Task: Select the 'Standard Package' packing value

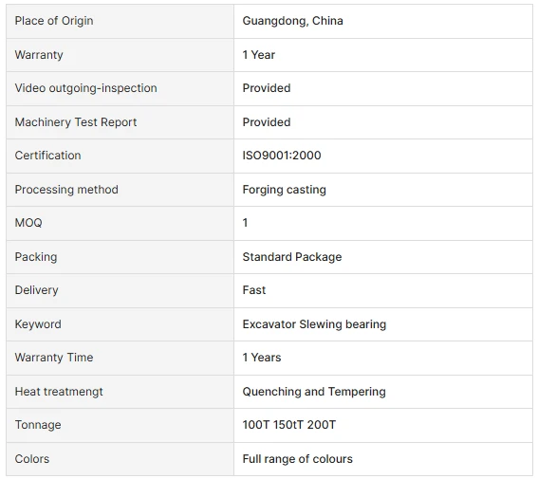Action: click(292, 257)
